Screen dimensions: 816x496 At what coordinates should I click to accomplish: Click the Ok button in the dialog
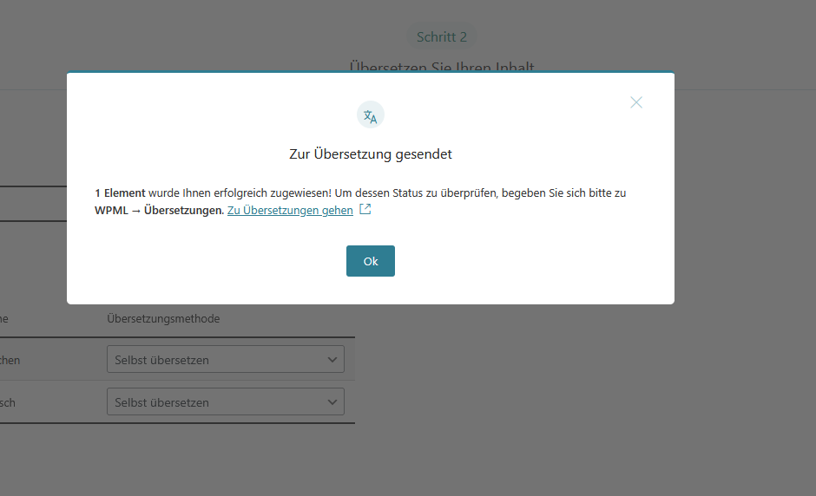[370, 261]
